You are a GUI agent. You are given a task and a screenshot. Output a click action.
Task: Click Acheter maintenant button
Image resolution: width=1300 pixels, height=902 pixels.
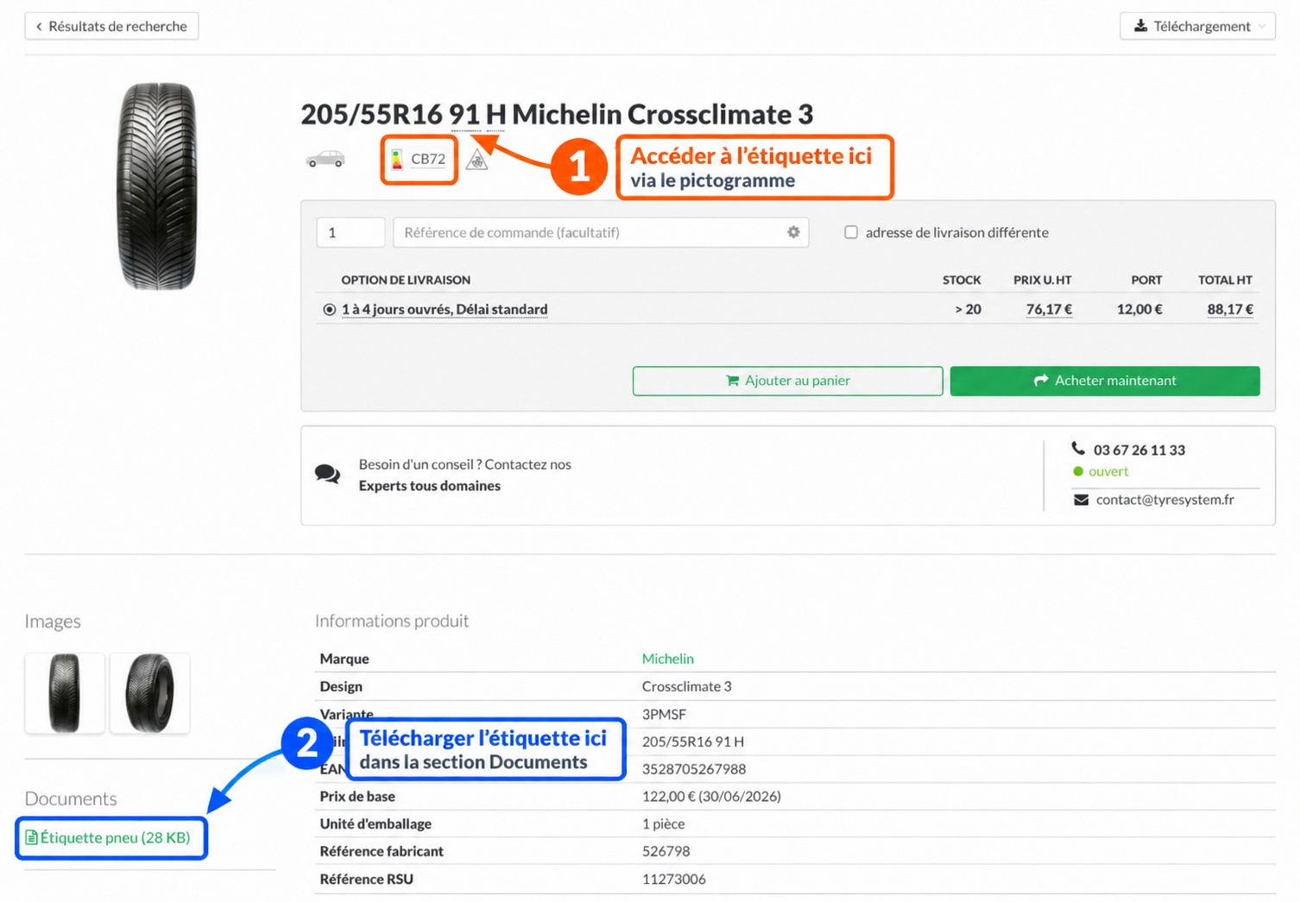pyautogui.click(x=1105, y=381)
